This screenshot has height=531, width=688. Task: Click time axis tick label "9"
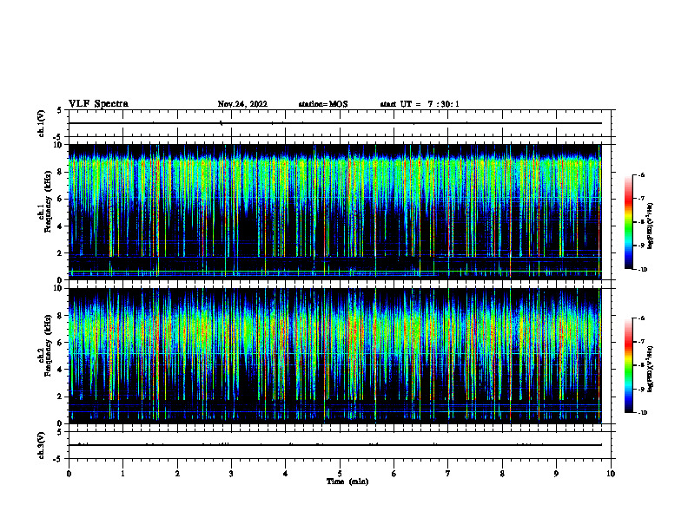[556, 474]
